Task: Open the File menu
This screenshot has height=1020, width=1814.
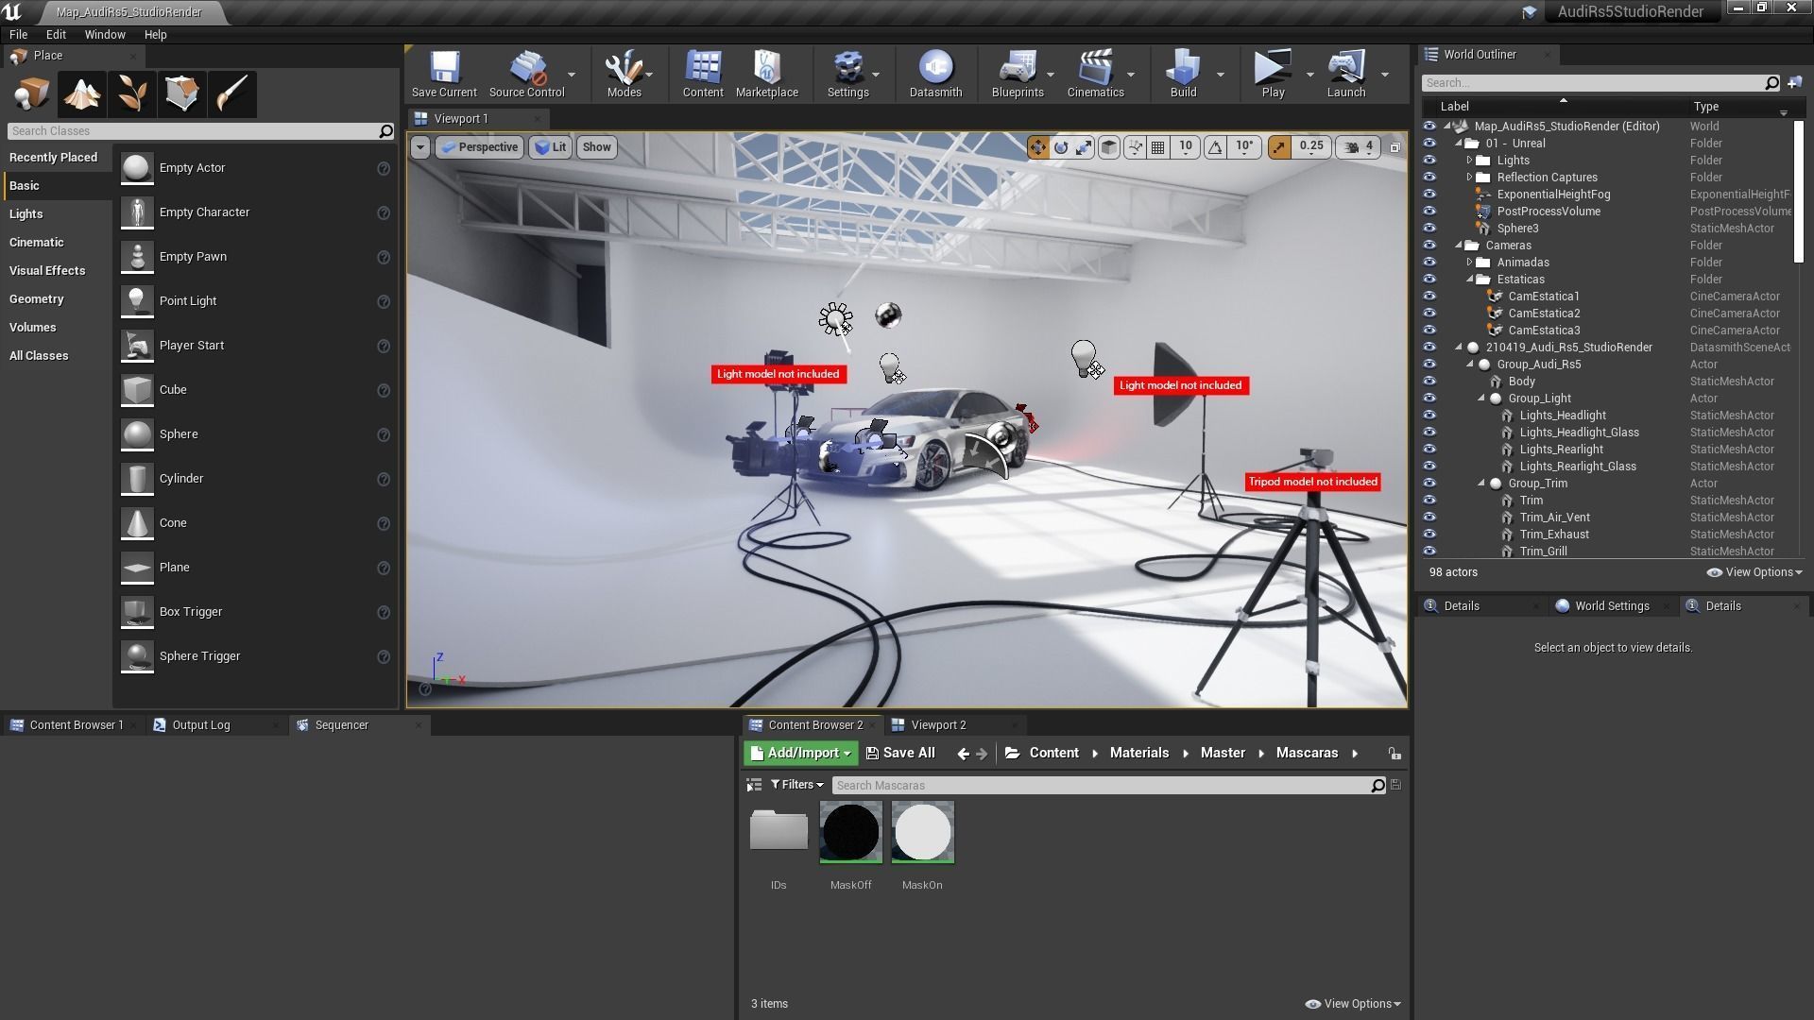Action: click(x=18, y=35)
